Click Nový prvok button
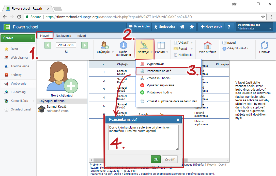 [x=211, y=27]
